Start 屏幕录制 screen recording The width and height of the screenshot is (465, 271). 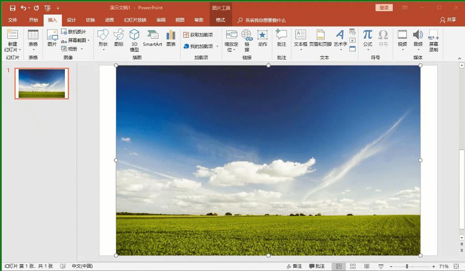434,40
